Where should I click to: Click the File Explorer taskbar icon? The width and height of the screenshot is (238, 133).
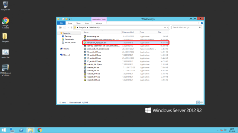30,130
